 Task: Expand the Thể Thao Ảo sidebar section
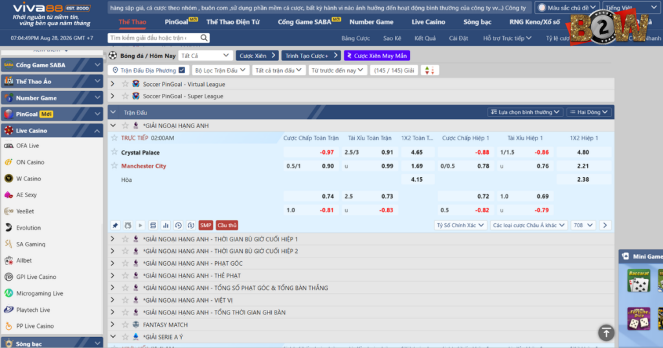(x=52, y=81)
